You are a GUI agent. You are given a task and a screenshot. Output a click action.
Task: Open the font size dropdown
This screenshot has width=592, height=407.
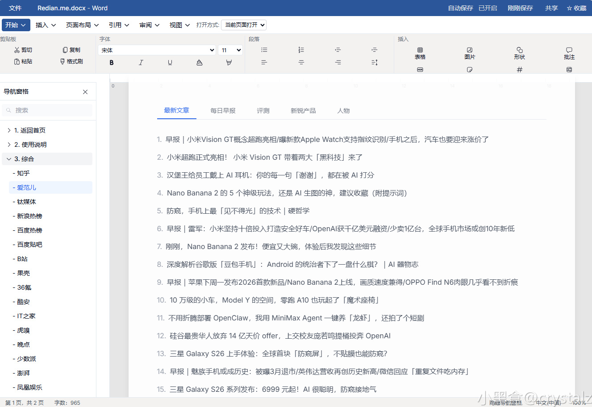(231, 50)
